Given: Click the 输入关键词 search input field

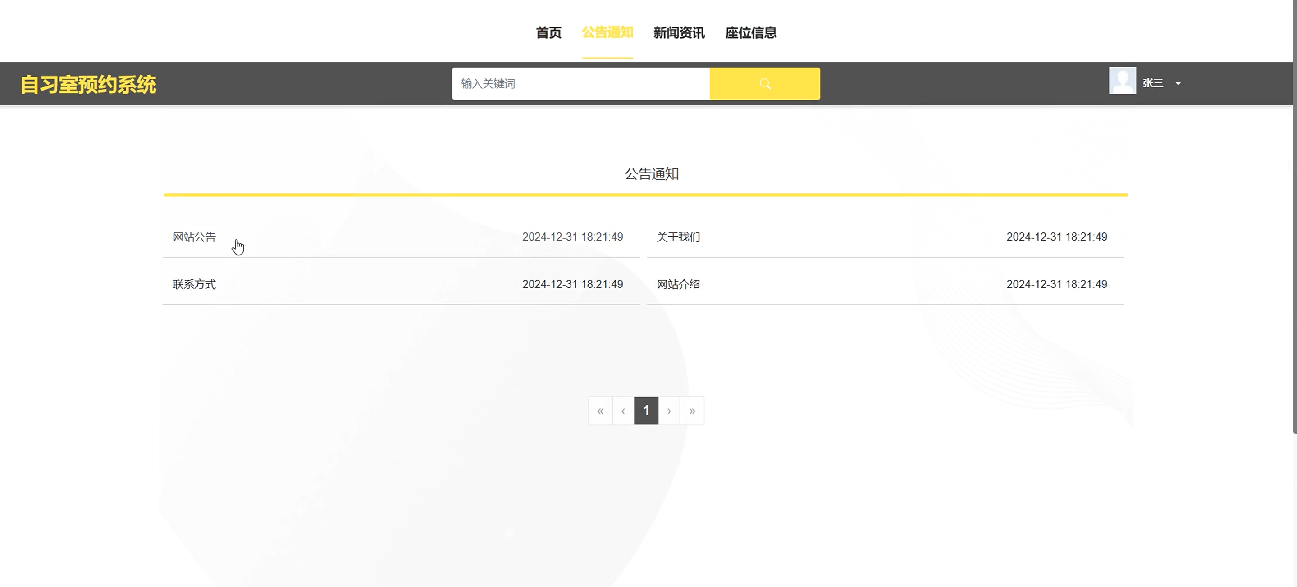Looking at the screenshot, I should 580,84.
